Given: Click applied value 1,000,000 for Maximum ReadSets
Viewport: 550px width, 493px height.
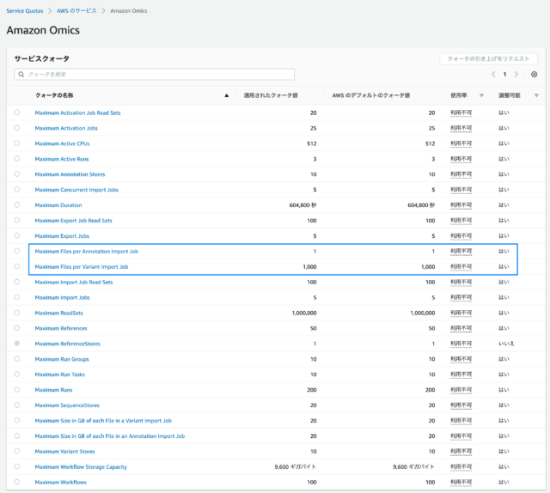Looking at the screenshot, I should tap(304, 313).
